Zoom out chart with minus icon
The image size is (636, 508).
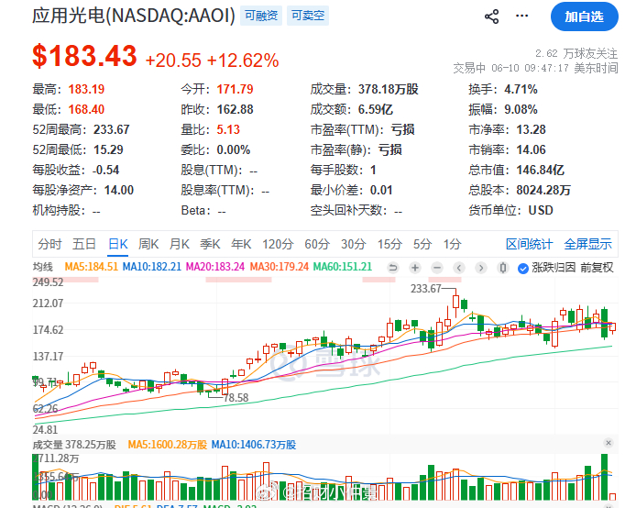pos(437,268)
